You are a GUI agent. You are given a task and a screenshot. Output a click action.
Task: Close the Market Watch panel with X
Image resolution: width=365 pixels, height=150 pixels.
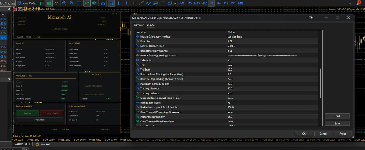(x=9, y=9)
